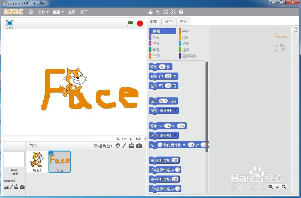
Task: Choose new sprite from library
Action: point(118,146)
